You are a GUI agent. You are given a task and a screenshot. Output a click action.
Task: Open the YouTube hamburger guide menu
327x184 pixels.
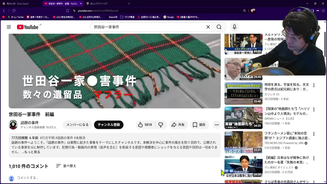tap(9, 27)
